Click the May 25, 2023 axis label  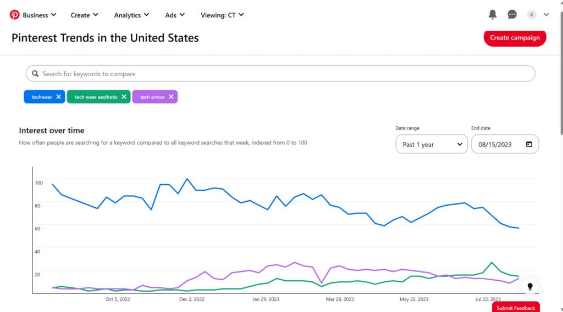point(414,299)
